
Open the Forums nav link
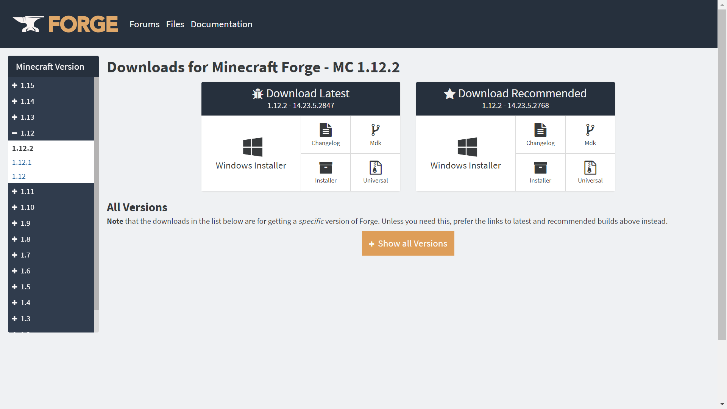144,24
